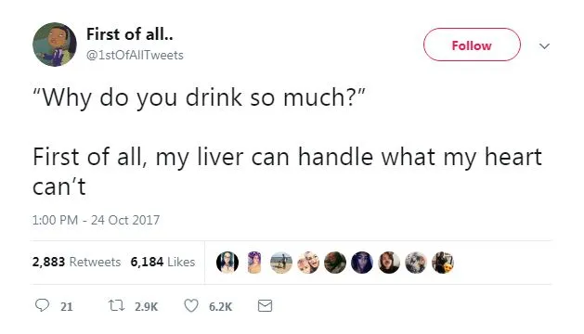The image size is (584, 334).
Task: Click the 2.9K retweet count
Action: pos(147,307)
